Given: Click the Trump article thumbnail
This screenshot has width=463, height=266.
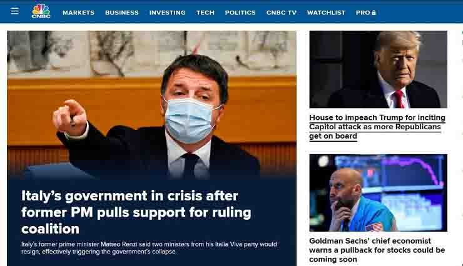Looking at the screenshot, I should point(379,69).
